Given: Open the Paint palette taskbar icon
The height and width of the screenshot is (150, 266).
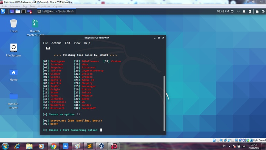Looking at the screenshot, I should (77, 146).
